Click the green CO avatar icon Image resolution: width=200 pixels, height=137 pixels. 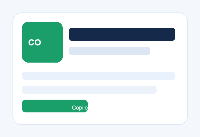(42, 42)
